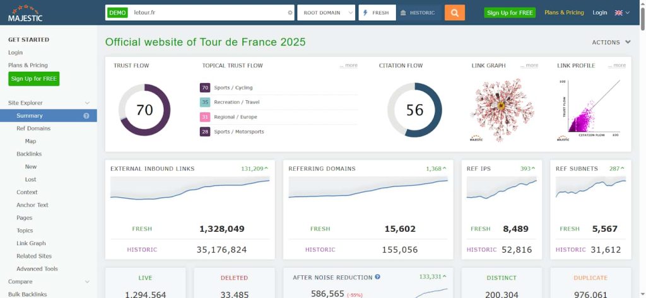Select the Fresh index toggle
This screenshot has width=646, height=298.
377,13
